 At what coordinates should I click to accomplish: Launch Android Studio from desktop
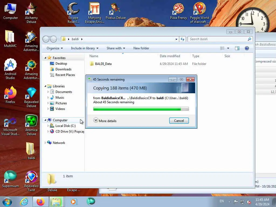[x=10, y=69]
